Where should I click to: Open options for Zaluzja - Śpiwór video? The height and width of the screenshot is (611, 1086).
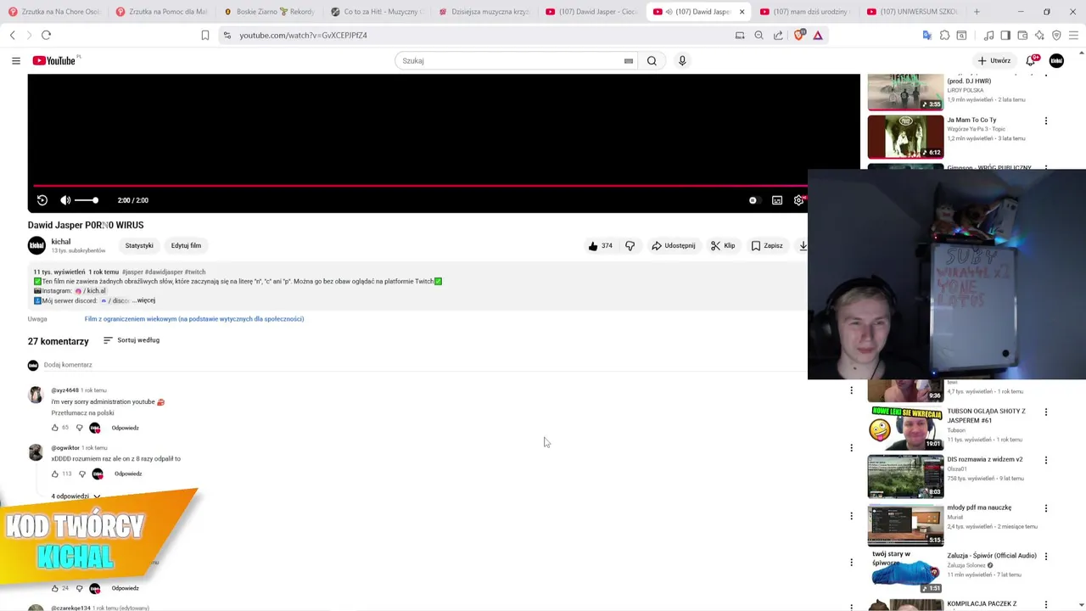[1045, 556]
